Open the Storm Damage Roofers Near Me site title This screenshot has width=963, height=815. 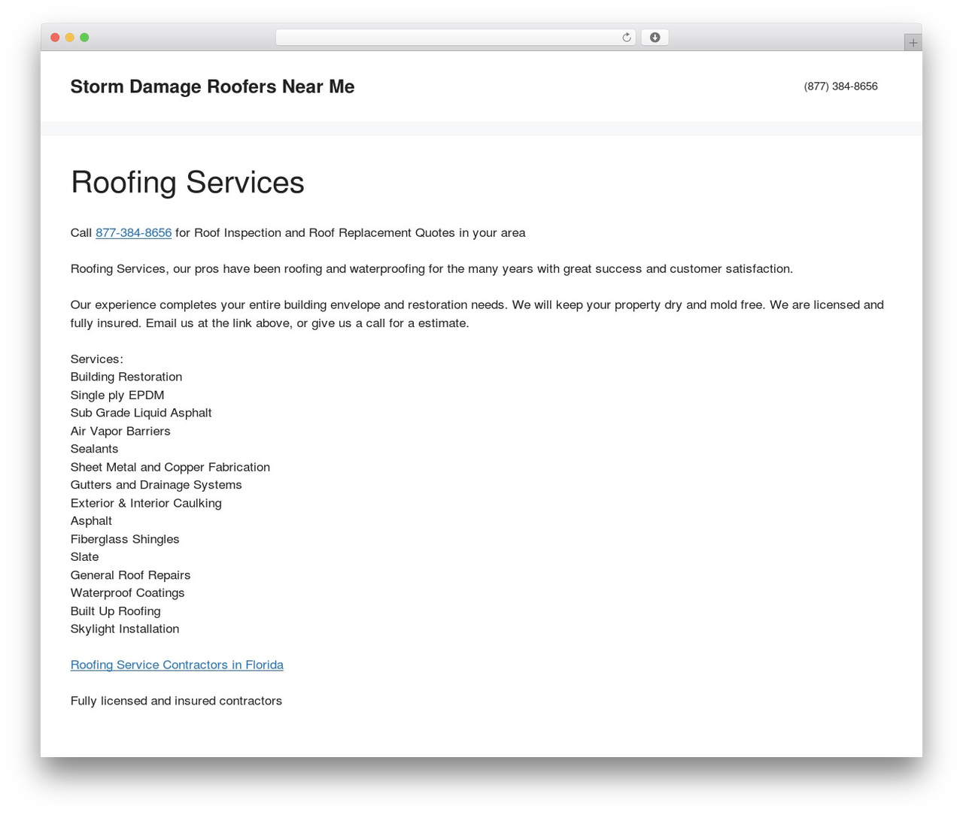click(212, 86)
